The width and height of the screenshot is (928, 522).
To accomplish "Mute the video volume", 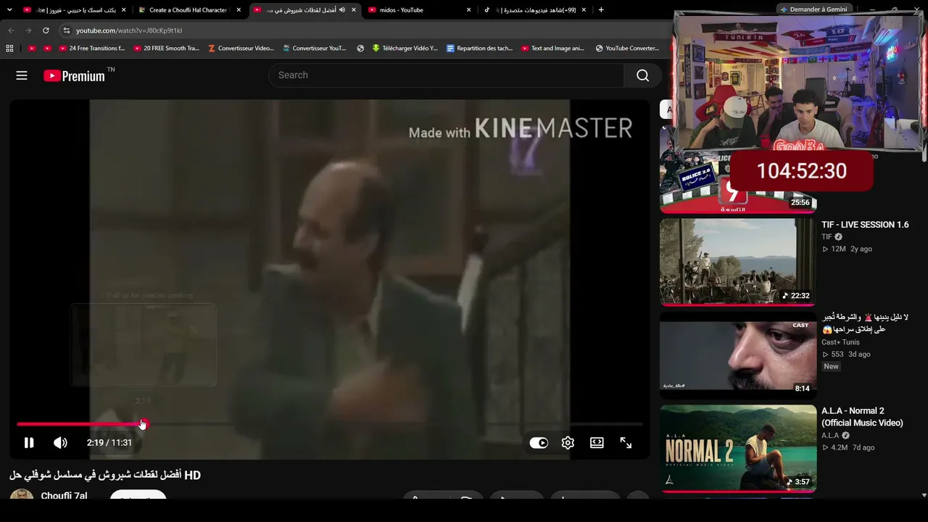I will [60, 443].
